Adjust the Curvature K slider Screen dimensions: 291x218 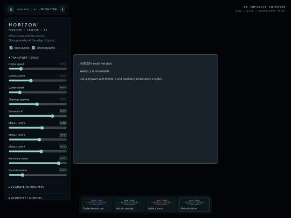click(38, 116)
